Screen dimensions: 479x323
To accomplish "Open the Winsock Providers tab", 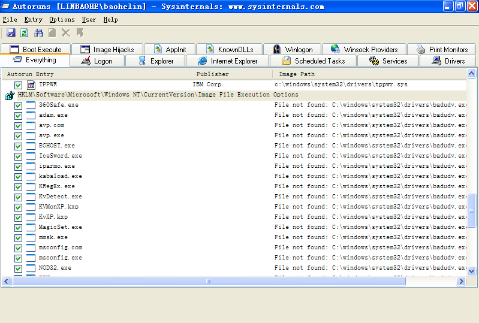I will (364, 50).
